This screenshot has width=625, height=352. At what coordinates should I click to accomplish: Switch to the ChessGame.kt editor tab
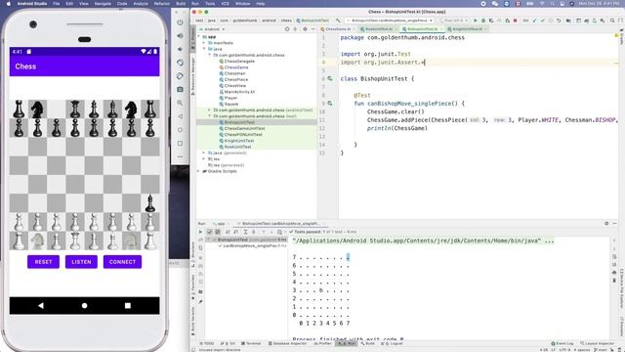(x=338, y=29)
